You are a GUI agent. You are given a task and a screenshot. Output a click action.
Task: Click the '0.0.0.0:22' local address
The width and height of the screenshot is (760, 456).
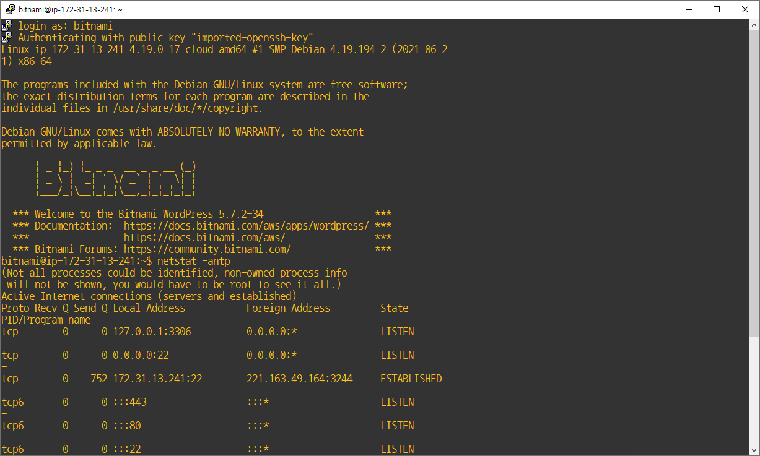pyautogui.click(x=141, y=355)
